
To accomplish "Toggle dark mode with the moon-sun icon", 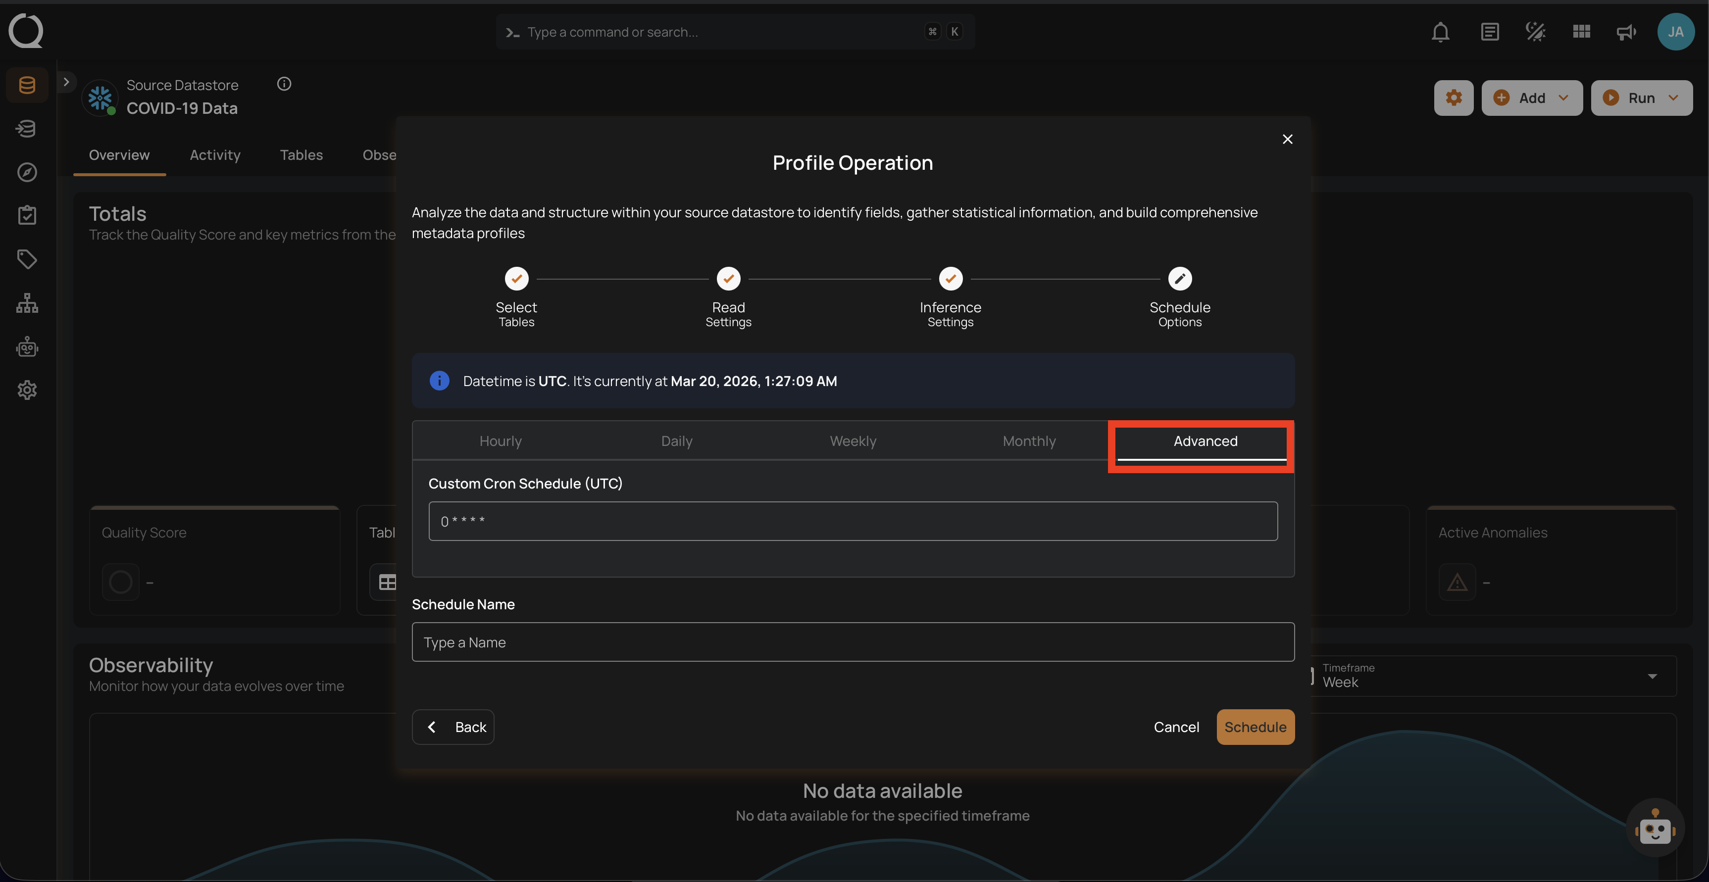I will point(1535,31).
